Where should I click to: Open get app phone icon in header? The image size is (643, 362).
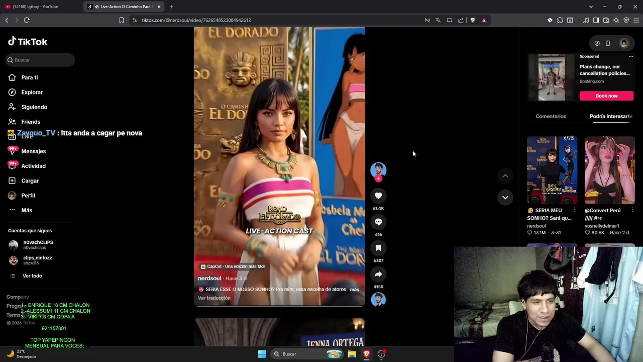pyautogui.click(x=607, y=43)
